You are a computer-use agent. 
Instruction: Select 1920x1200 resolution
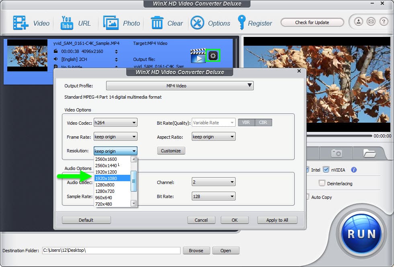(x=112, y=172)
